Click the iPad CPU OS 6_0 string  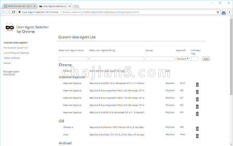click(x=117, y=135)
